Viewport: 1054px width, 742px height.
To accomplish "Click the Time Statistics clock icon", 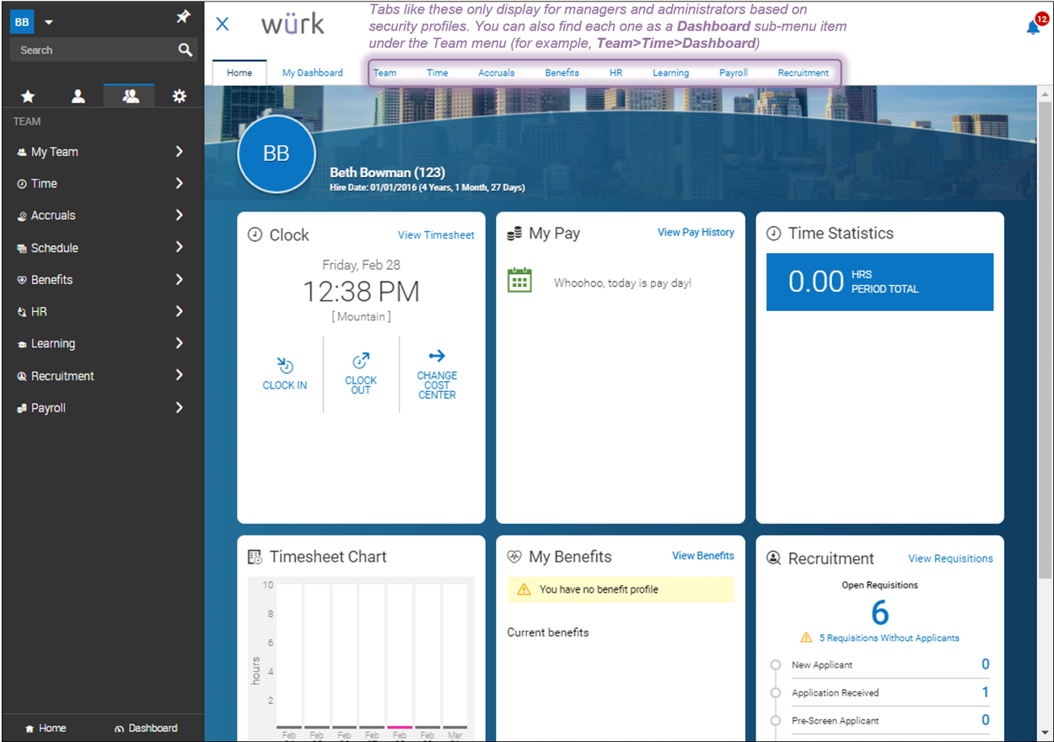I will click(773, 234).
